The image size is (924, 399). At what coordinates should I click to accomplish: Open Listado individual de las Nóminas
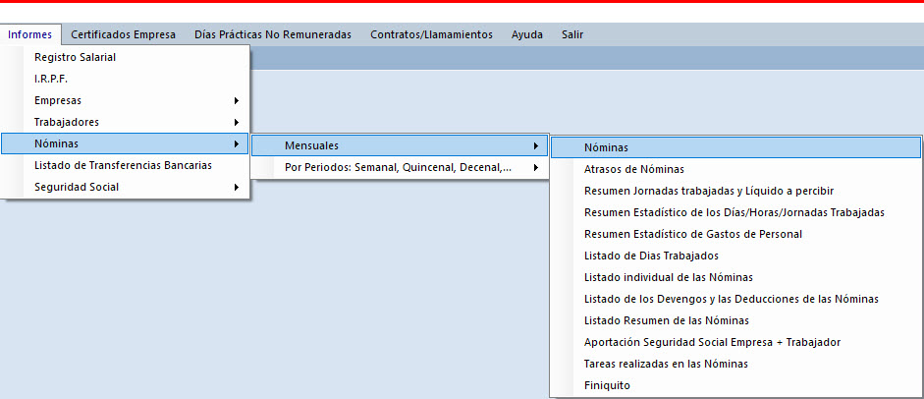668,277
